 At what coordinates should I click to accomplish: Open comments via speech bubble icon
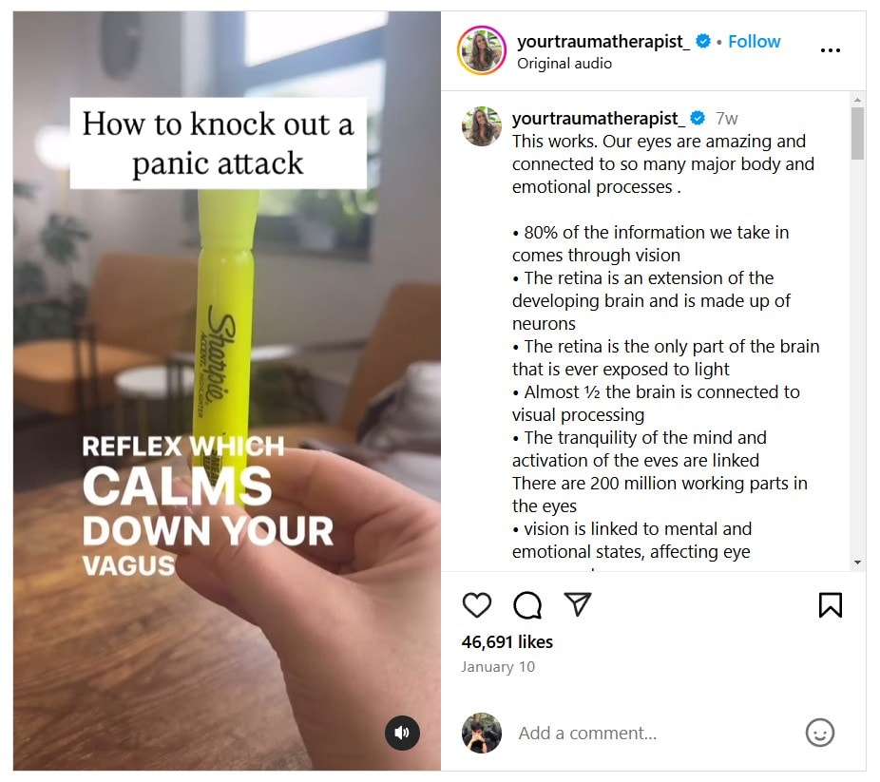[527, 605]
